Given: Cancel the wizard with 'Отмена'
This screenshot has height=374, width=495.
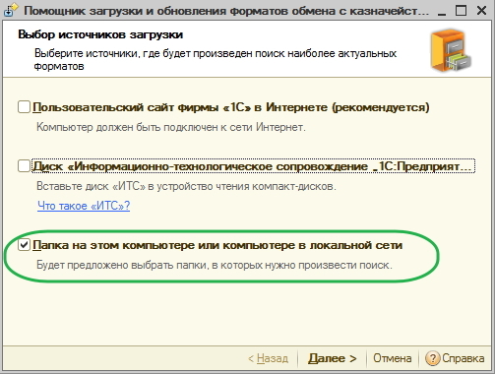Looking at the screenshot, I should point(392,358).
